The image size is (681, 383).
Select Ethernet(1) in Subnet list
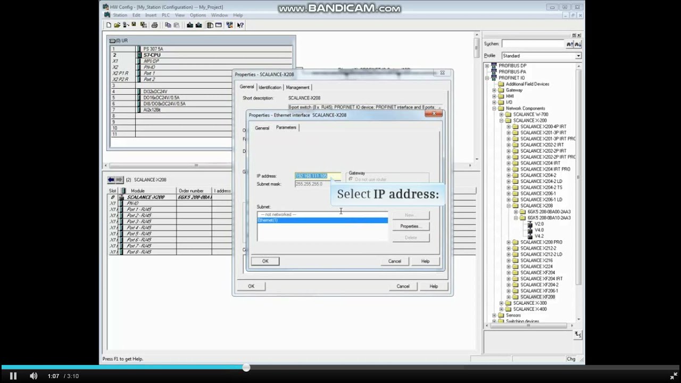[322, 220]
